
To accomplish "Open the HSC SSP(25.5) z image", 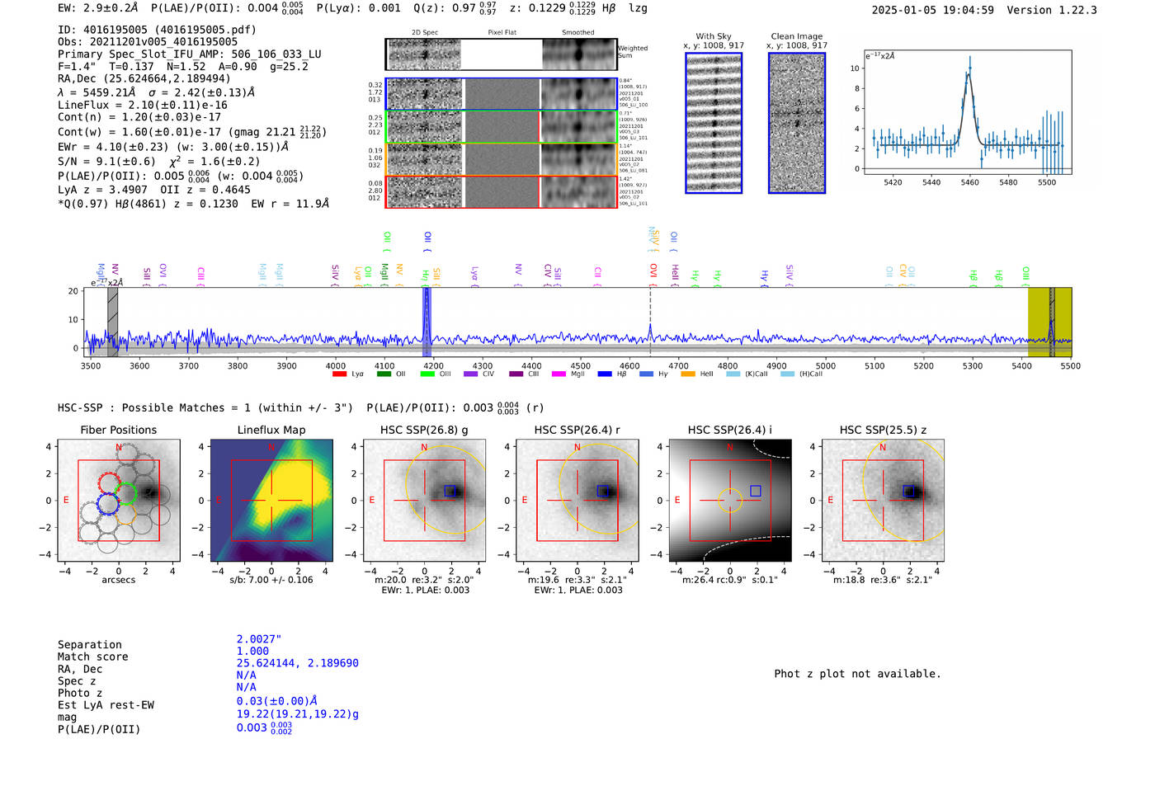I will pyautogui.click(x=883, y=501).
